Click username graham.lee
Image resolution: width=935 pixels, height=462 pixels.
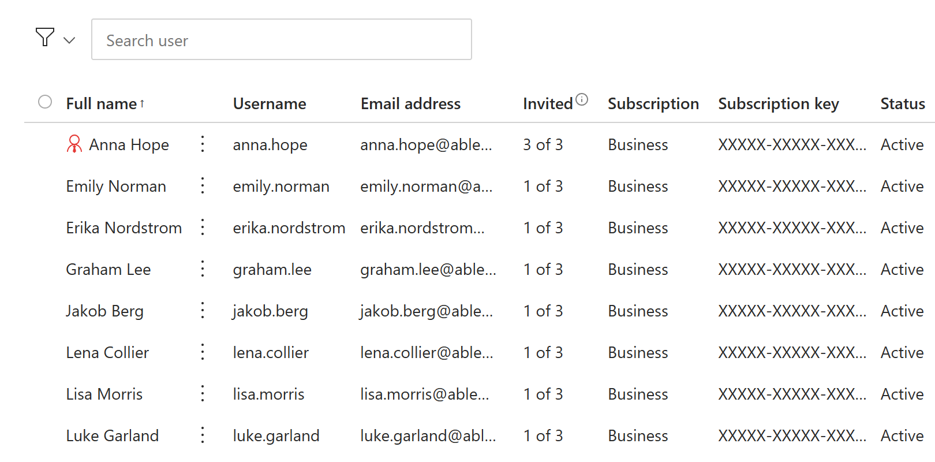click(272, 270)
